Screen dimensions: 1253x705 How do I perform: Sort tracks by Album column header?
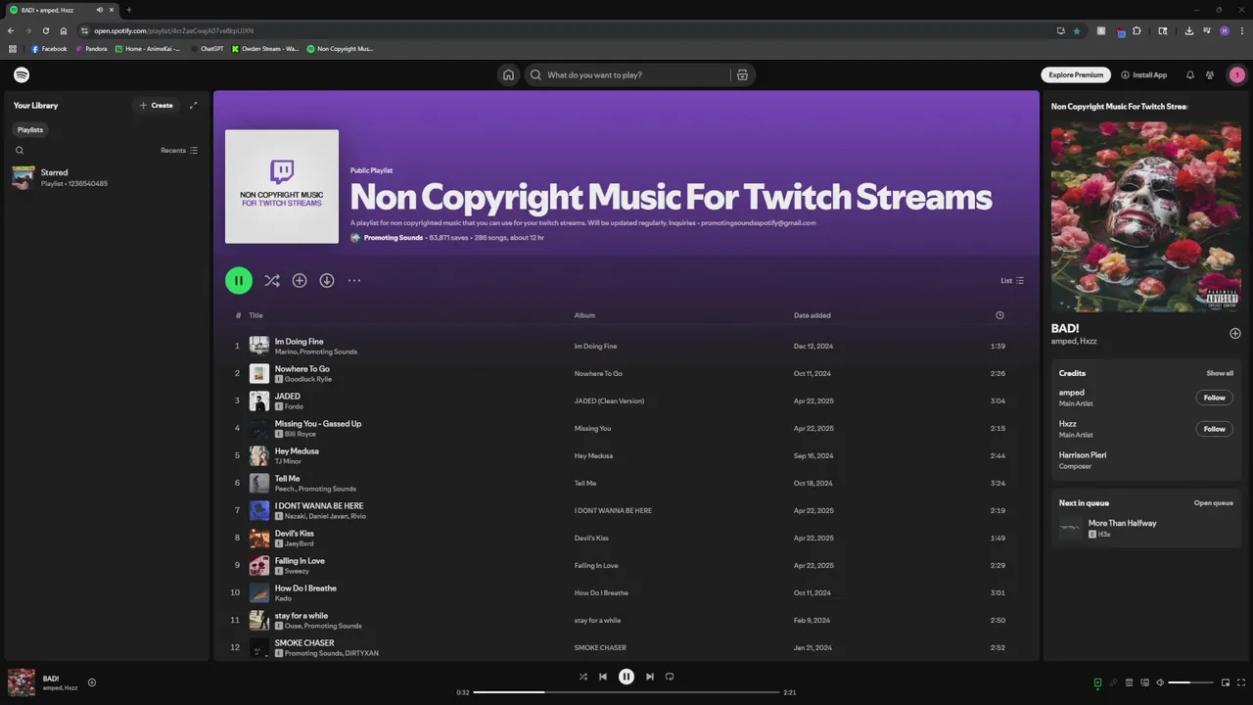(x=584, y=315)
